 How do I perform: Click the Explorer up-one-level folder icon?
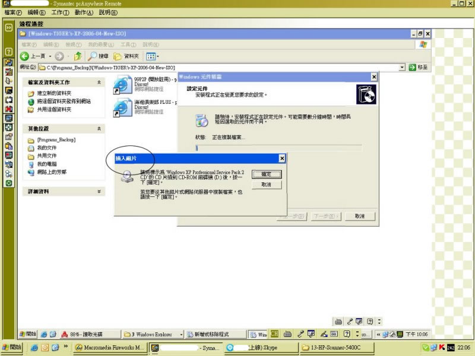coord(78,56)
